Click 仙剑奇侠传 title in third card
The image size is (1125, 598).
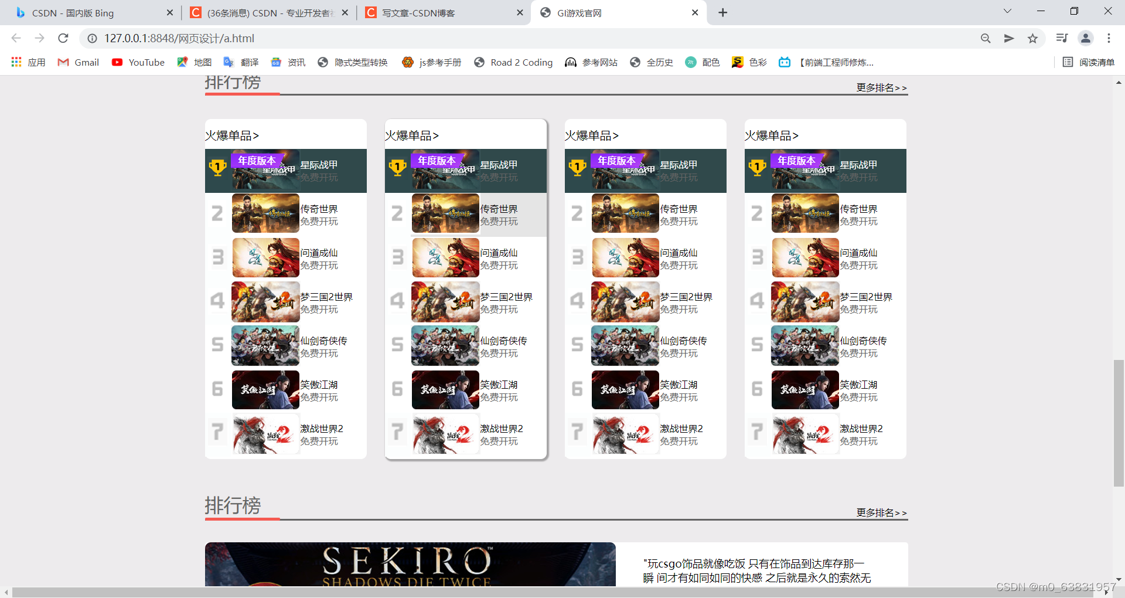683,341
